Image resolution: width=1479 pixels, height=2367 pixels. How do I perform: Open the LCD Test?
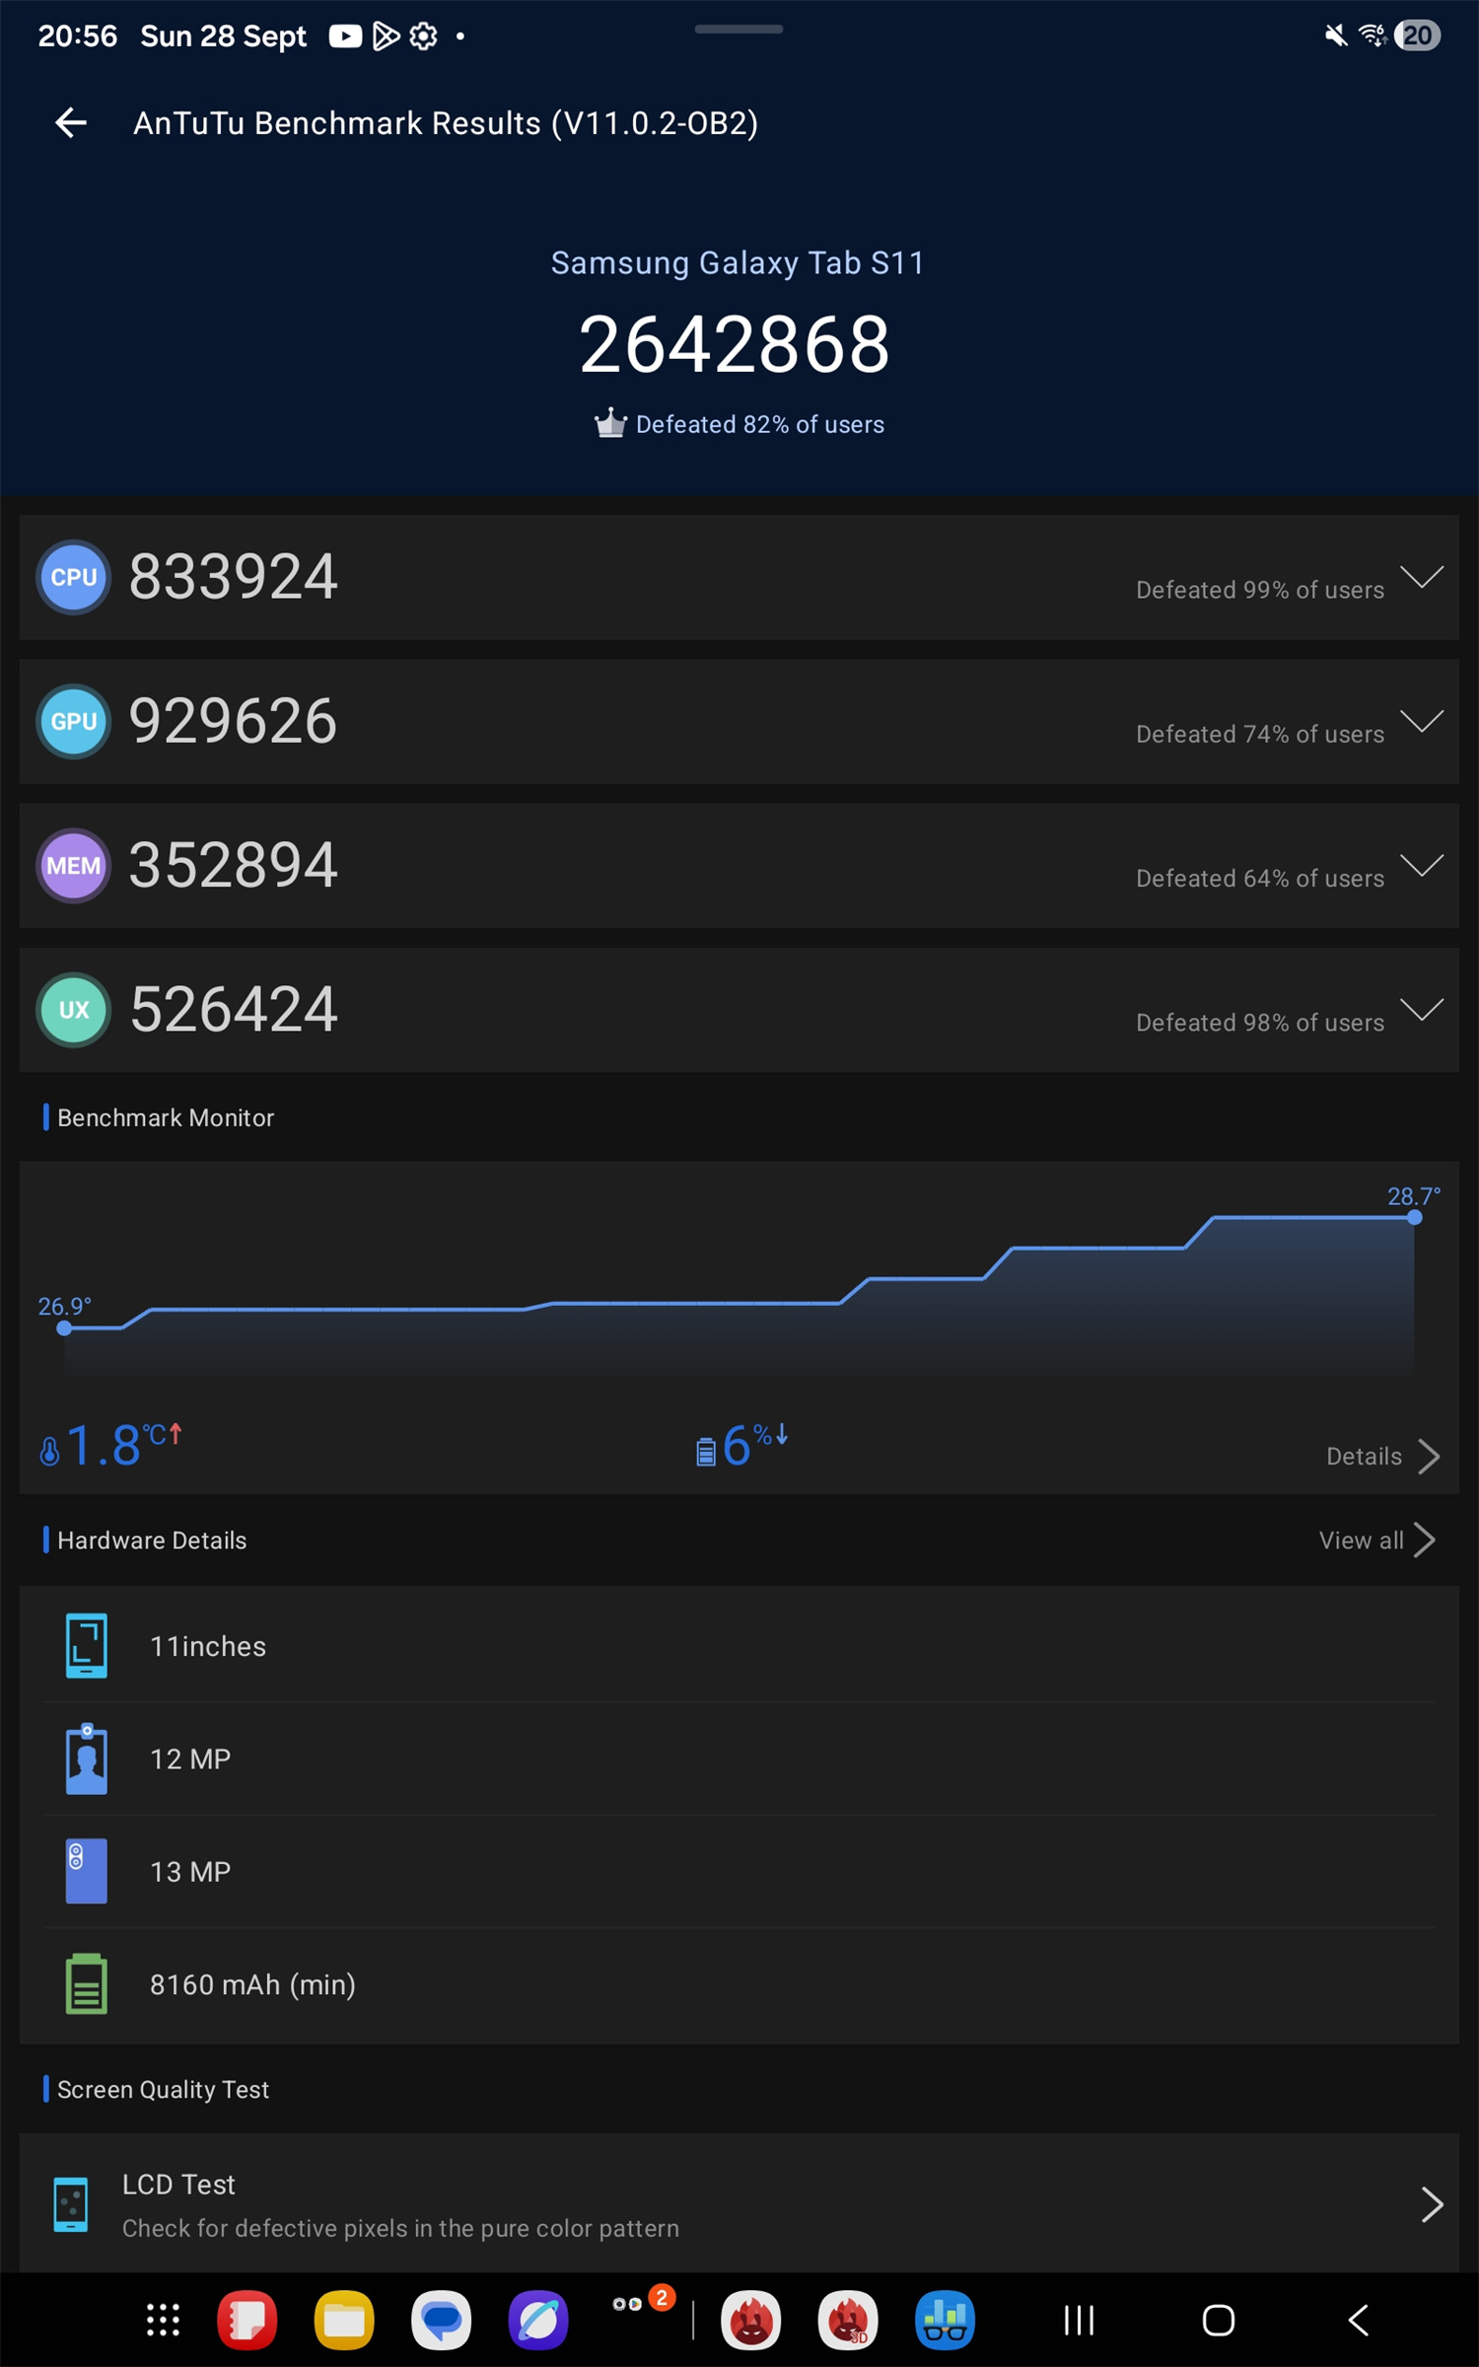point(739,2205)
